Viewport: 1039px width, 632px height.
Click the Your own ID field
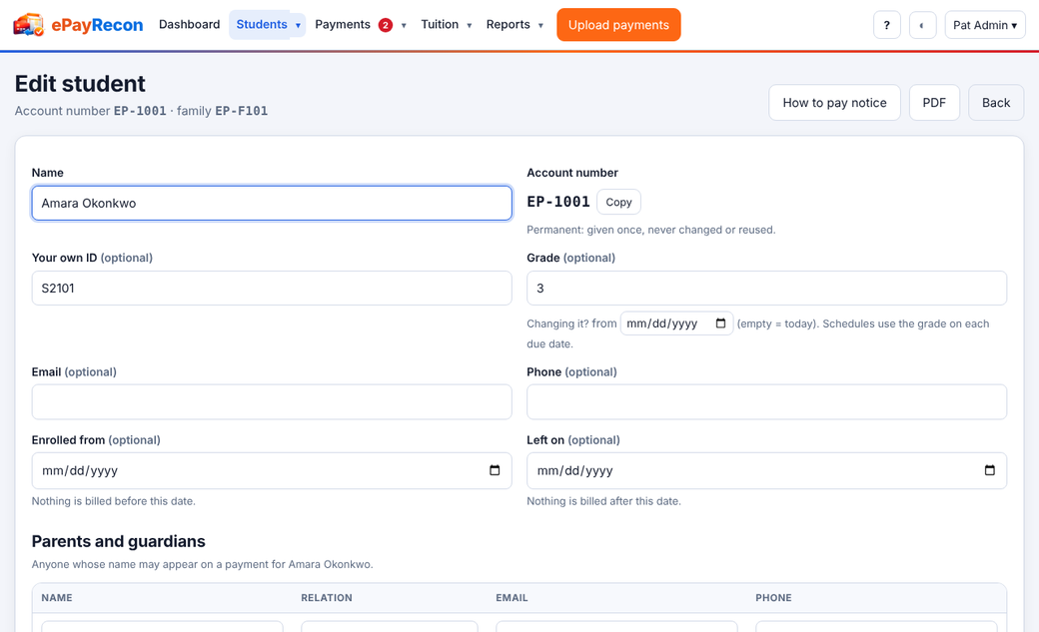pos(272,289)
